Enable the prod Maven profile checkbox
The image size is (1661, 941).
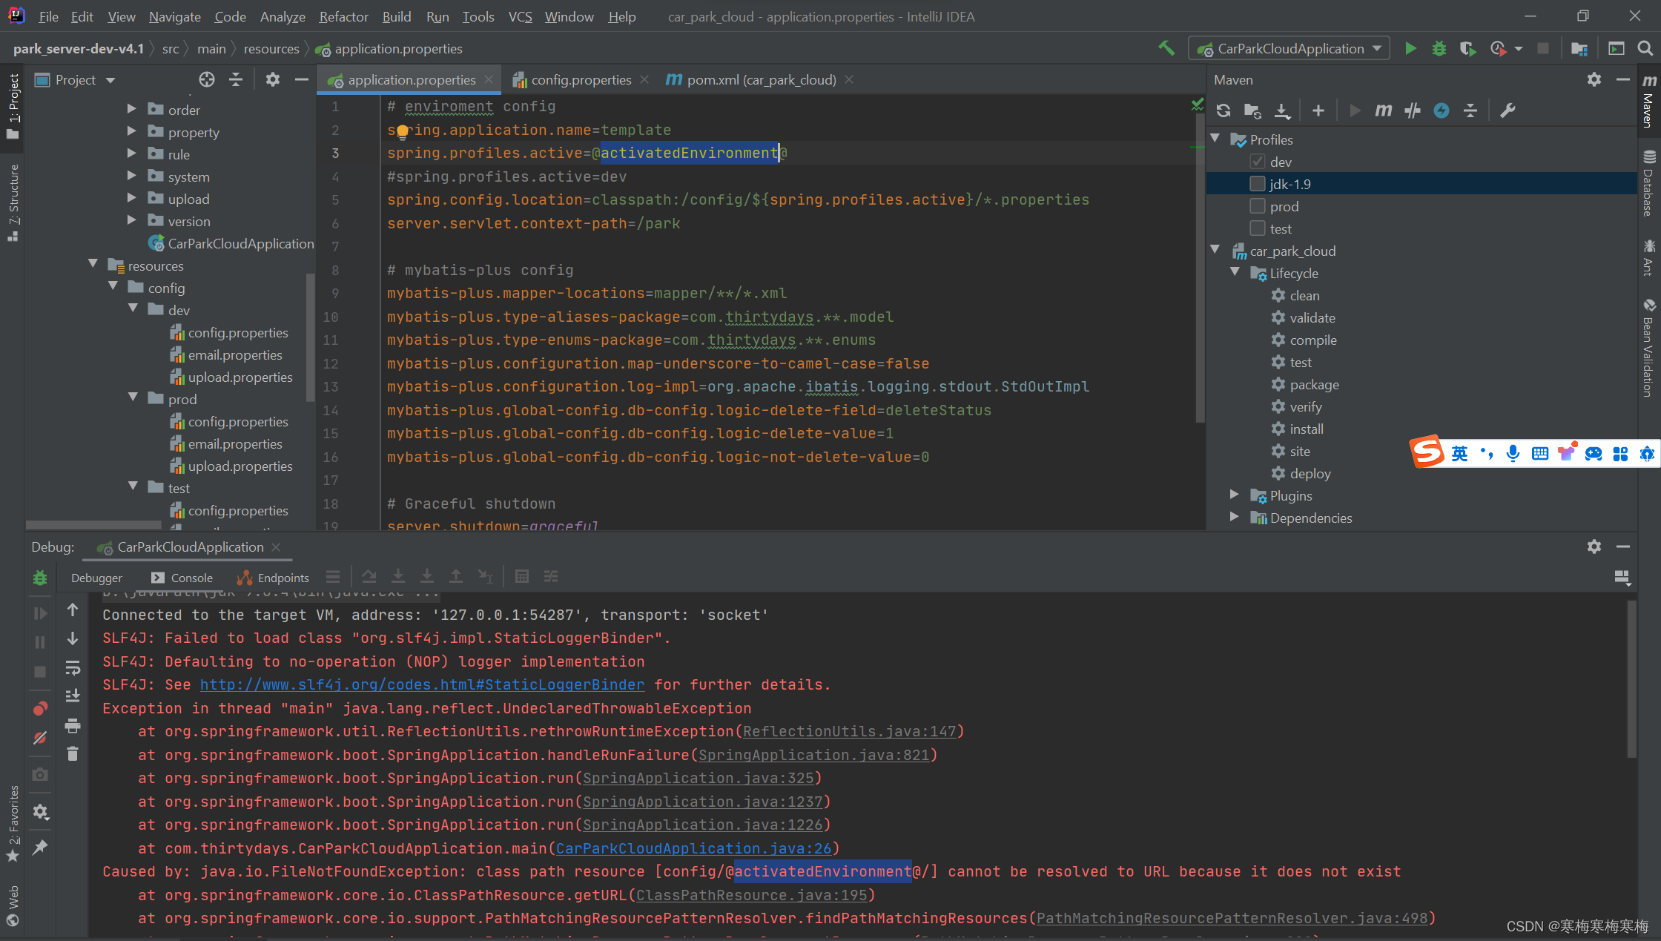tap(1257, 206)
